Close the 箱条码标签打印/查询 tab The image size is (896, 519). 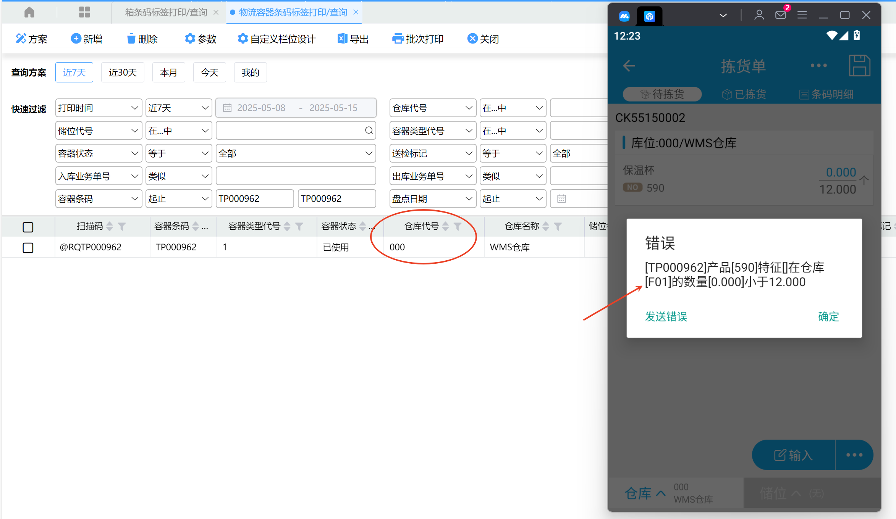pyautogui.click(x=216, y=12)
